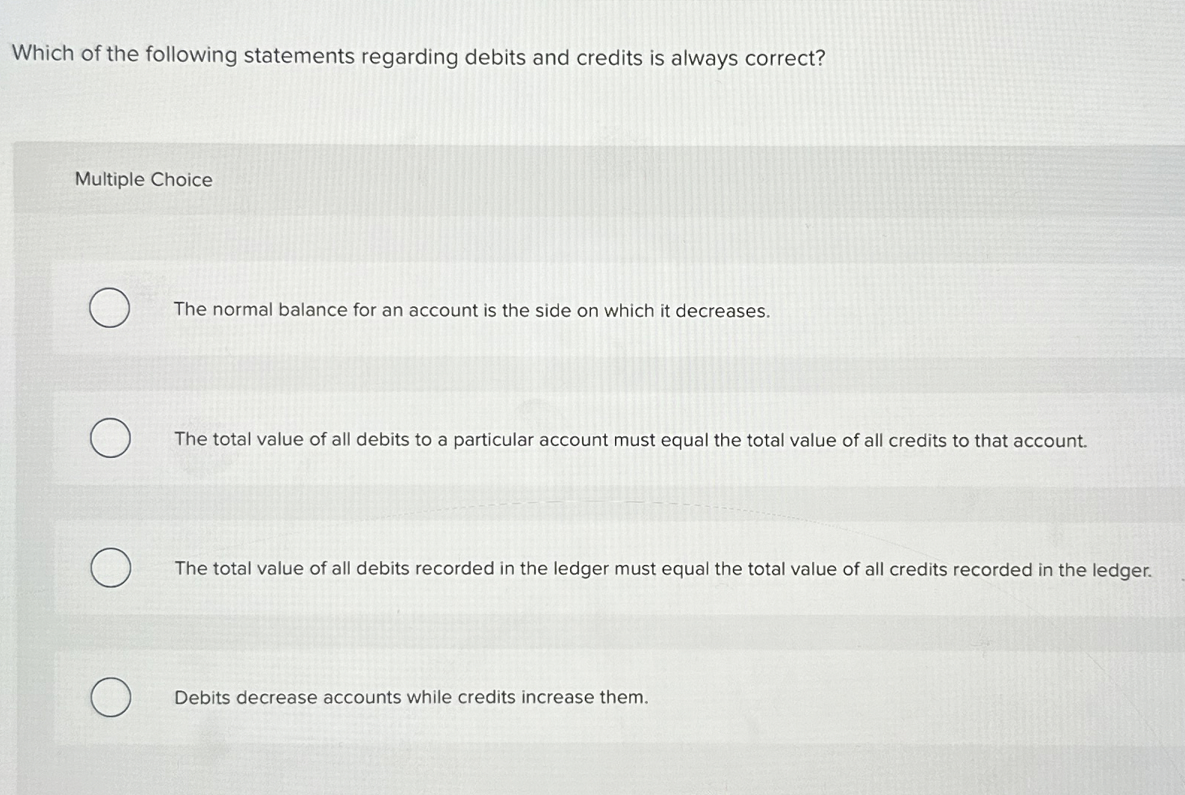Click the 'Multiple Choice' label
Viewport: 1185px width, 795px height.
coord(143,179)
